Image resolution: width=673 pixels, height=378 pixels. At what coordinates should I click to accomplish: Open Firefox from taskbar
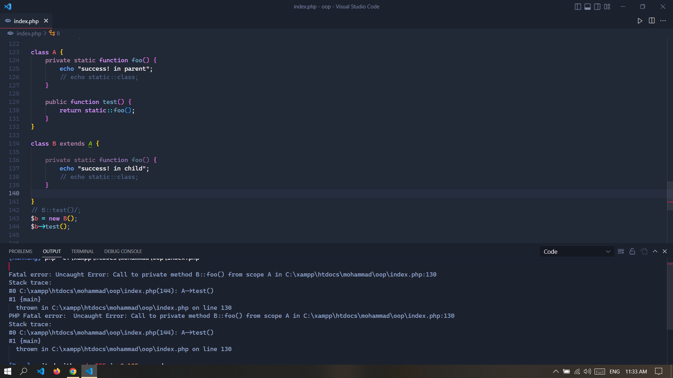56,371
